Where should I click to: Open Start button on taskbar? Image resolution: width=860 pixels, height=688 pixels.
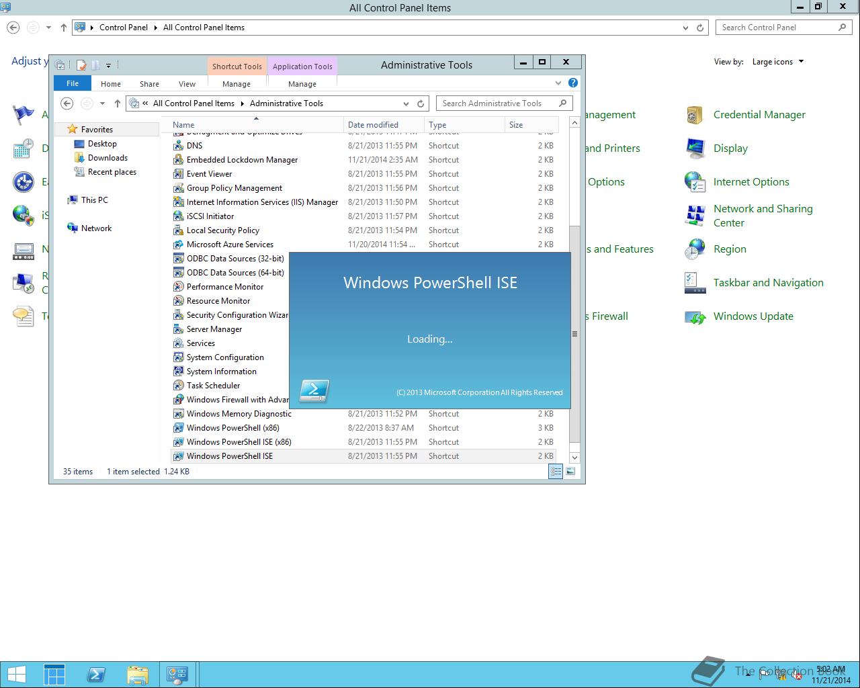coord(16,674)
